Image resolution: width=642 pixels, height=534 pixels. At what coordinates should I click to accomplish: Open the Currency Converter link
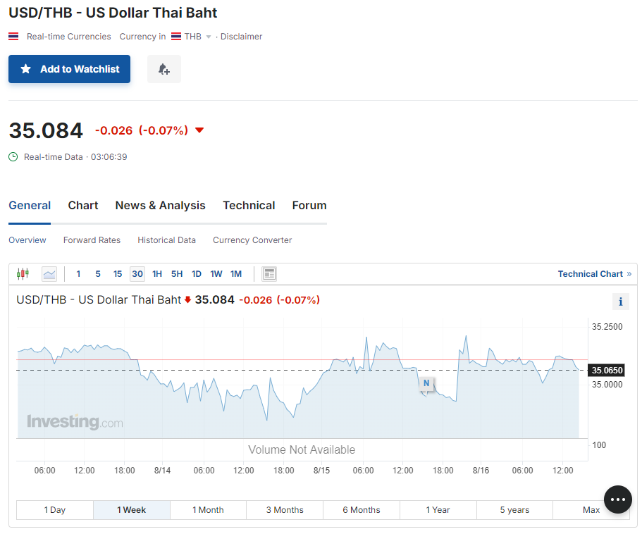252,240
